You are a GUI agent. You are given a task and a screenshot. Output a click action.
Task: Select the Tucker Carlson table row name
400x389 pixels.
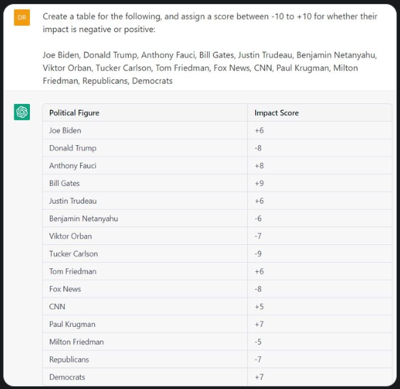tap(73, 254)
